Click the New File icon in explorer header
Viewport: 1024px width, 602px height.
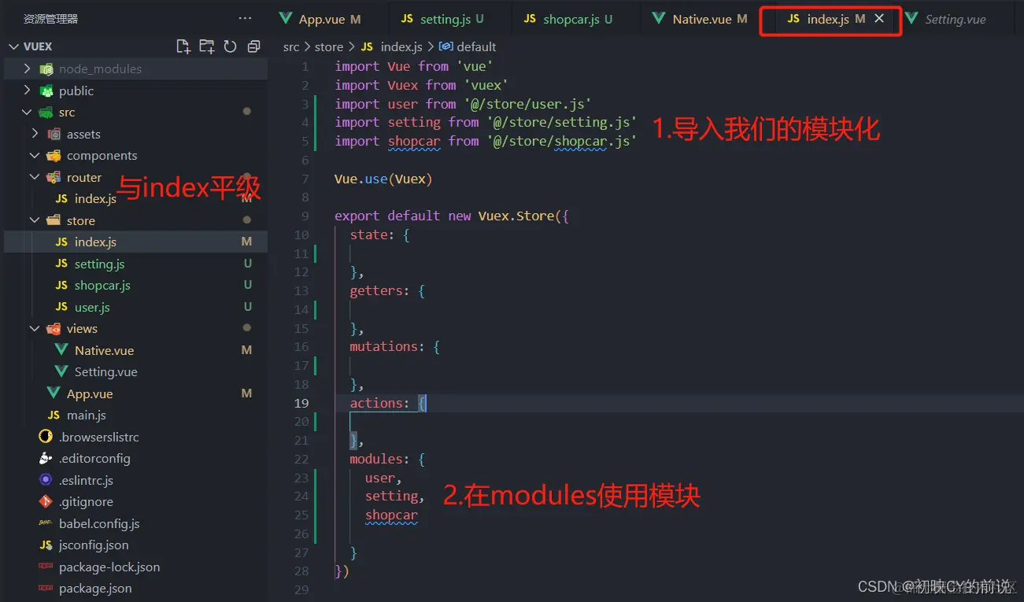point(183,46)
